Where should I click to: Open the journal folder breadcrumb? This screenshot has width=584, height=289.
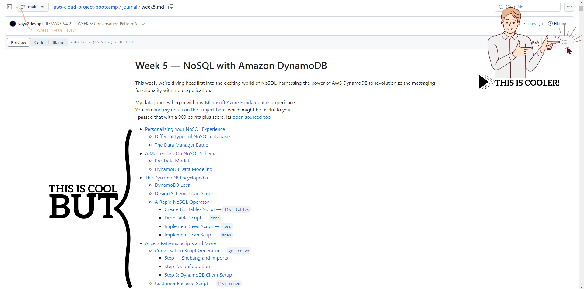pos(130,7)
